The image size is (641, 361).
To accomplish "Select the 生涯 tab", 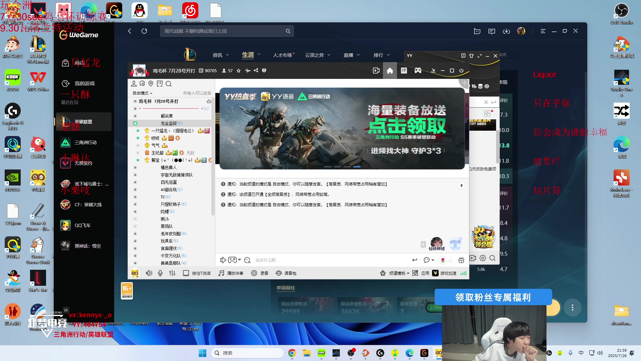I will tap(248, 55).
